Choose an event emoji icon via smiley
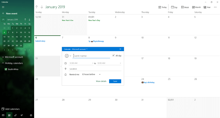The image size is (220, 118). pos(67,56)
